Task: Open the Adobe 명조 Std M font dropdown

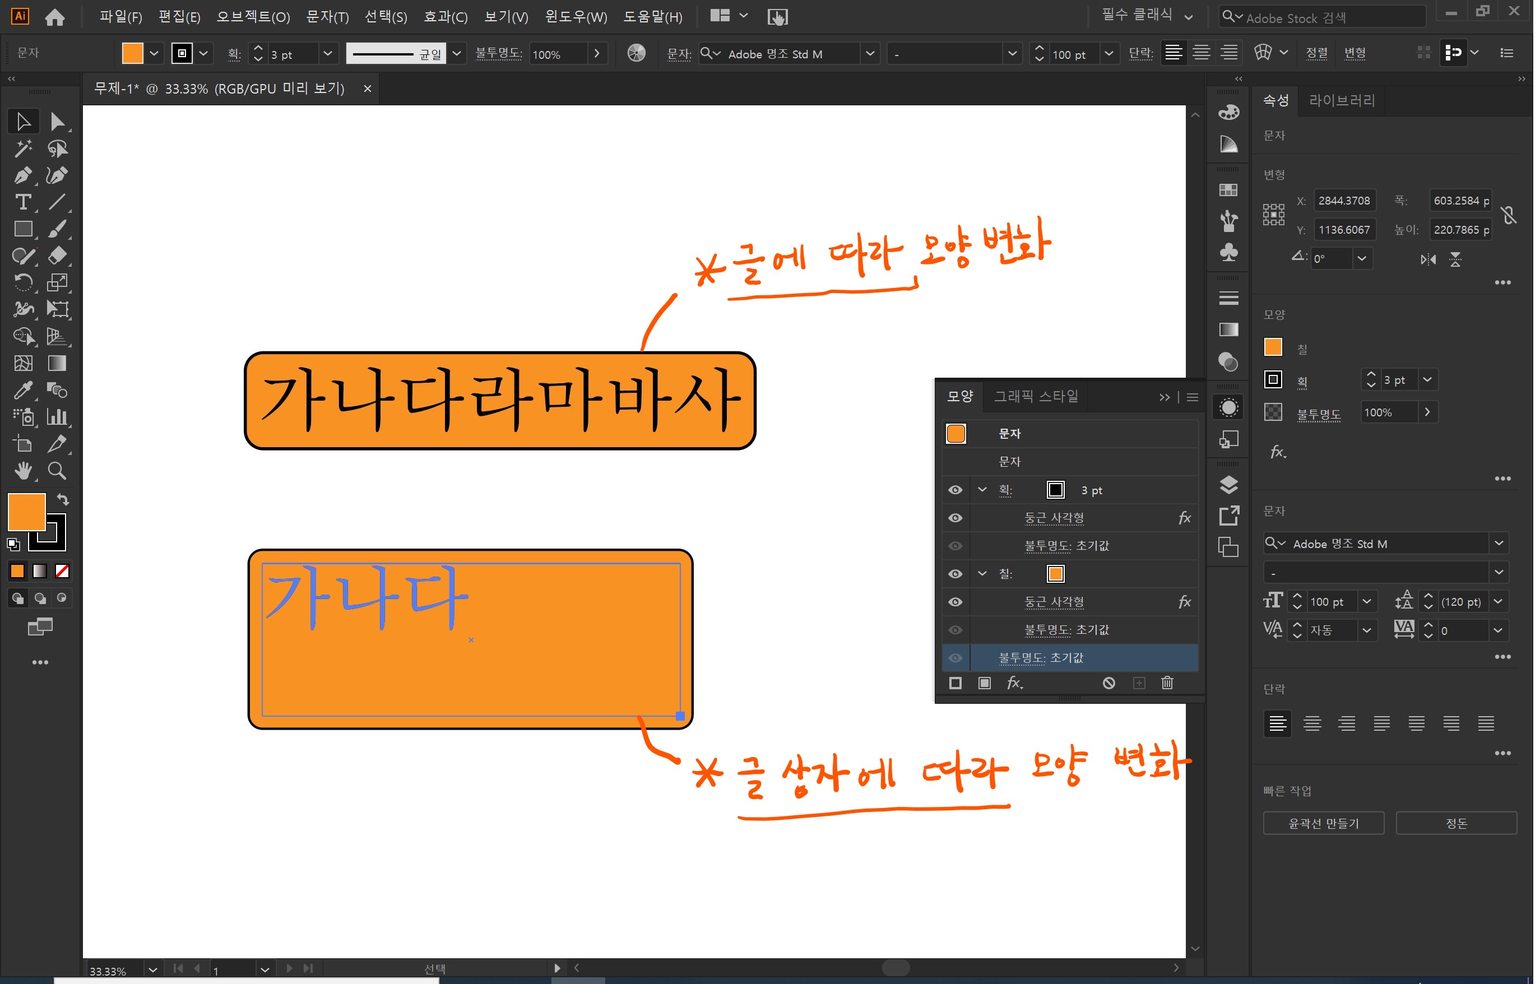Action: 870,54
